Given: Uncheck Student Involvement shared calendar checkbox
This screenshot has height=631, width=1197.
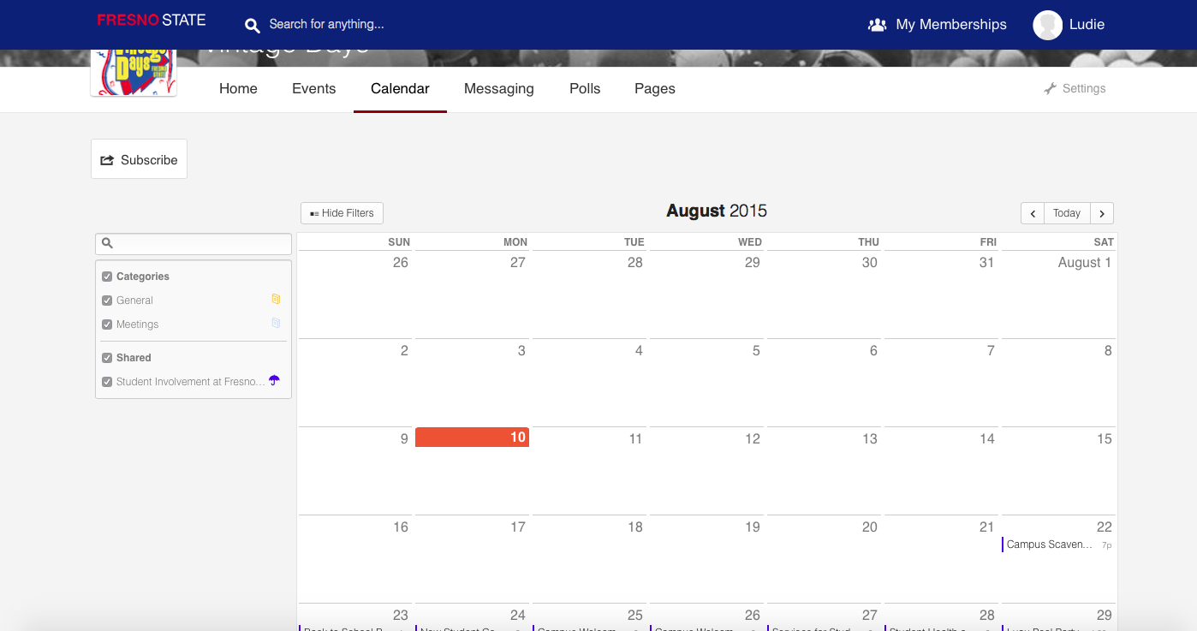Looking at the screenshot, I should click(107, 382).
